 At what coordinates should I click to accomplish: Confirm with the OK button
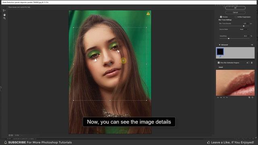click(235, 8)
